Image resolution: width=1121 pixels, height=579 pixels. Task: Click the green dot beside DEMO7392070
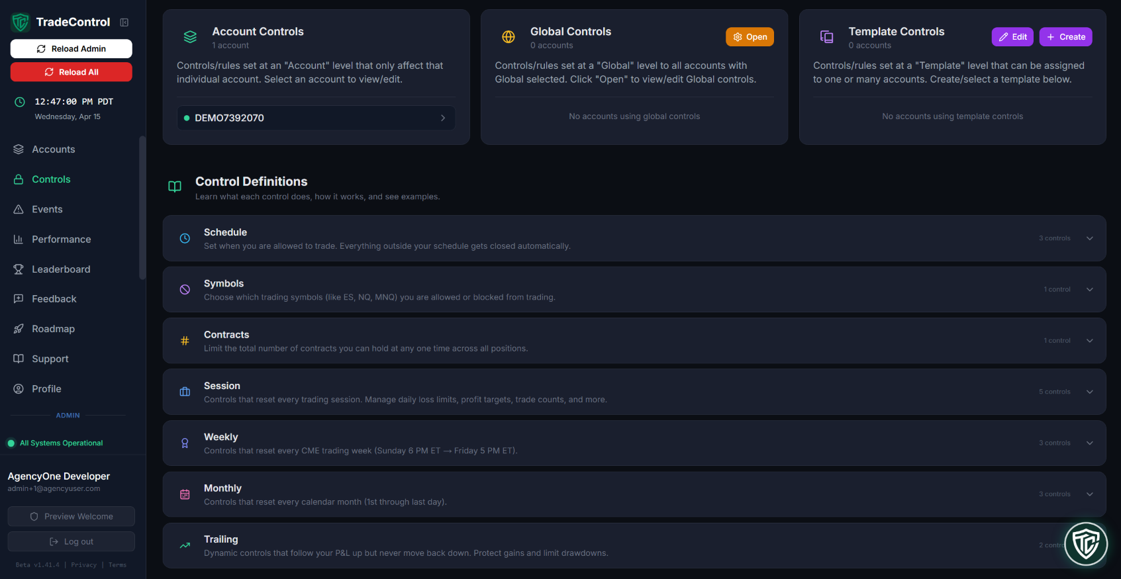[x=187, y=118]
